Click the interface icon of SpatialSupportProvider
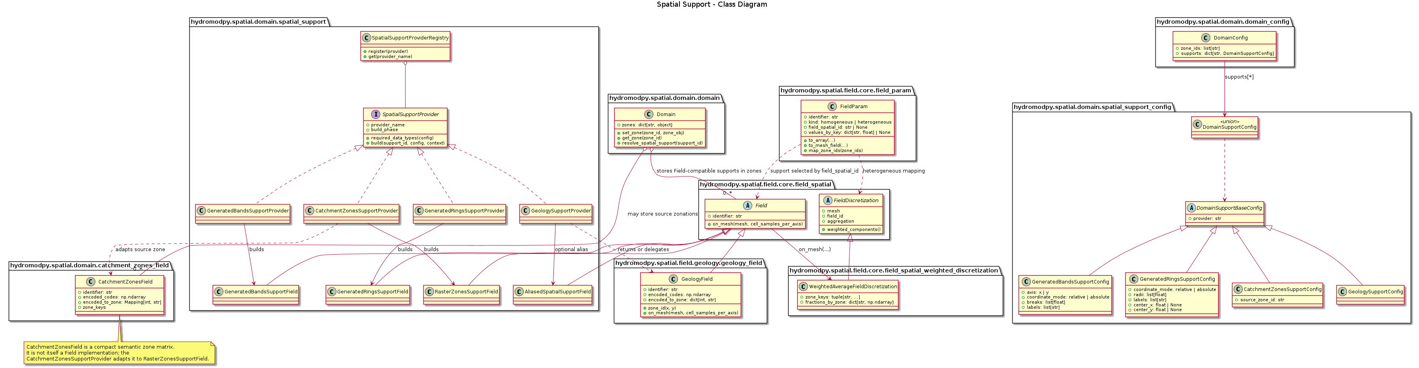This screenshot has width=1419, height=368. pos(376,115)
